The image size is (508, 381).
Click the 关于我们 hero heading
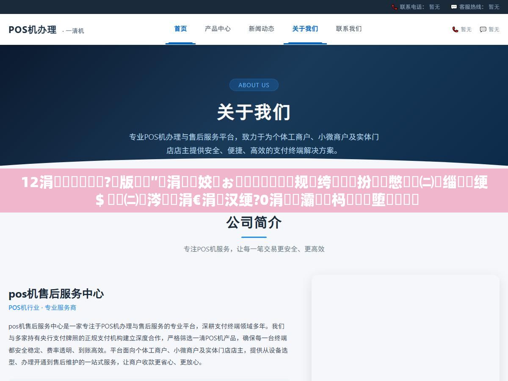254,113
